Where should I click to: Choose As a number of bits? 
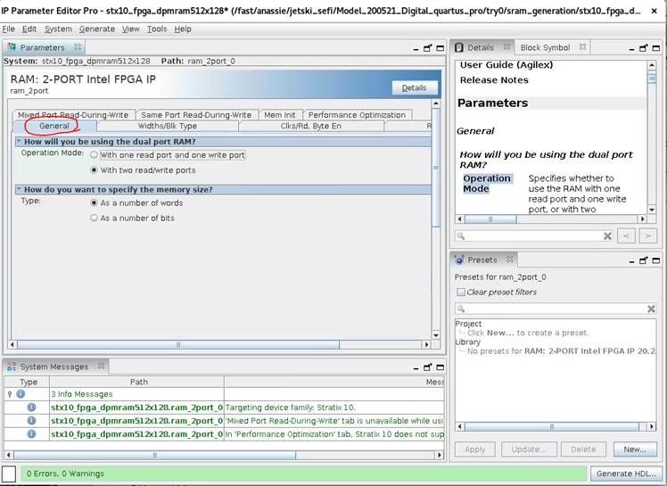pos(94,218)
